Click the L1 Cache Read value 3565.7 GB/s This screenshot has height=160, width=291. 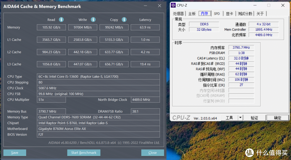point(51,40)
